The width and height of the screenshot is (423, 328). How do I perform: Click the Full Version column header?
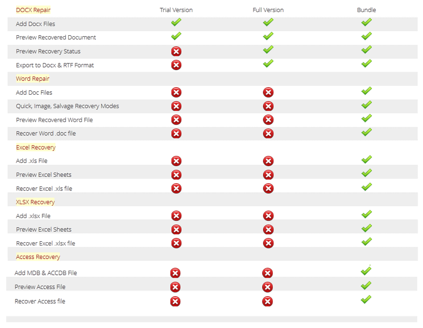coord(268,10)
